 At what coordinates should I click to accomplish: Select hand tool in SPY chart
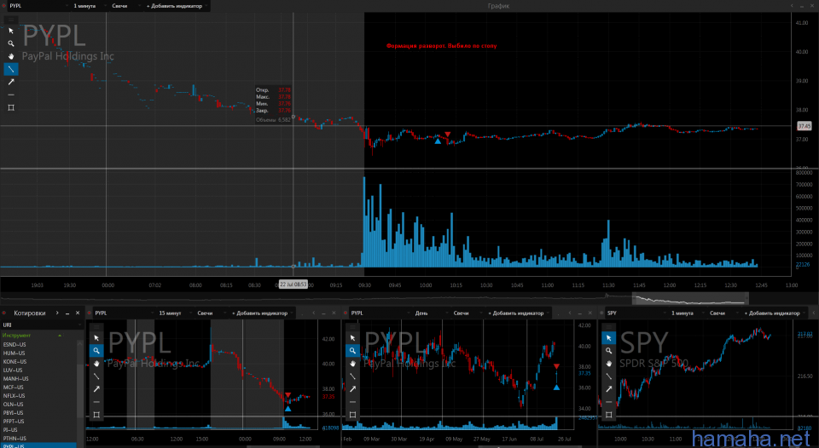click(x=608, y=364)
